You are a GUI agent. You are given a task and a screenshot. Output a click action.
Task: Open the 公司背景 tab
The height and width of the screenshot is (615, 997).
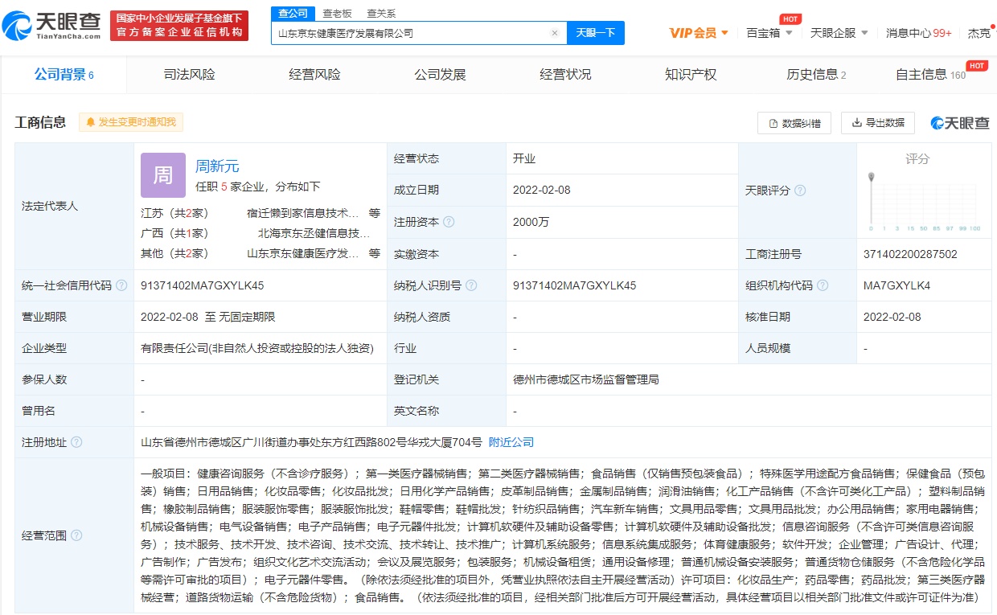coord(64,75)
